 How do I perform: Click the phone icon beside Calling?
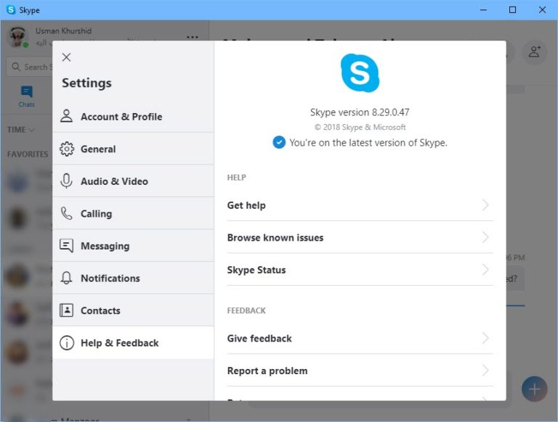click(67, 213)
